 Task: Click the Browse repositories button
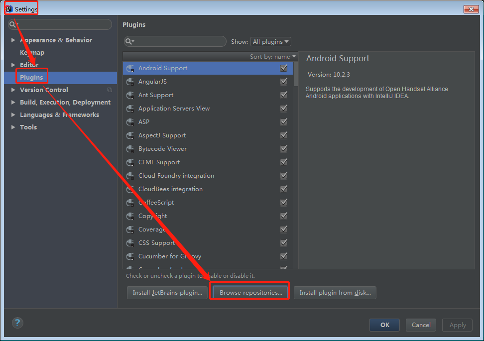coord(250,293)
